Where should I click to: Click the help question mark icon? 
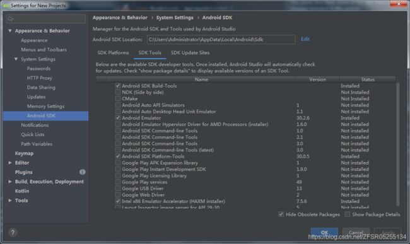13,232
